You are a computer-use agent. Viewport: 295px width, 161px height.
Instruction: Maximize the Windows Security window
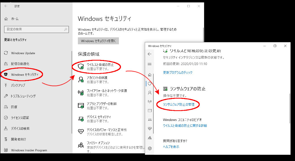click(275, 46)
